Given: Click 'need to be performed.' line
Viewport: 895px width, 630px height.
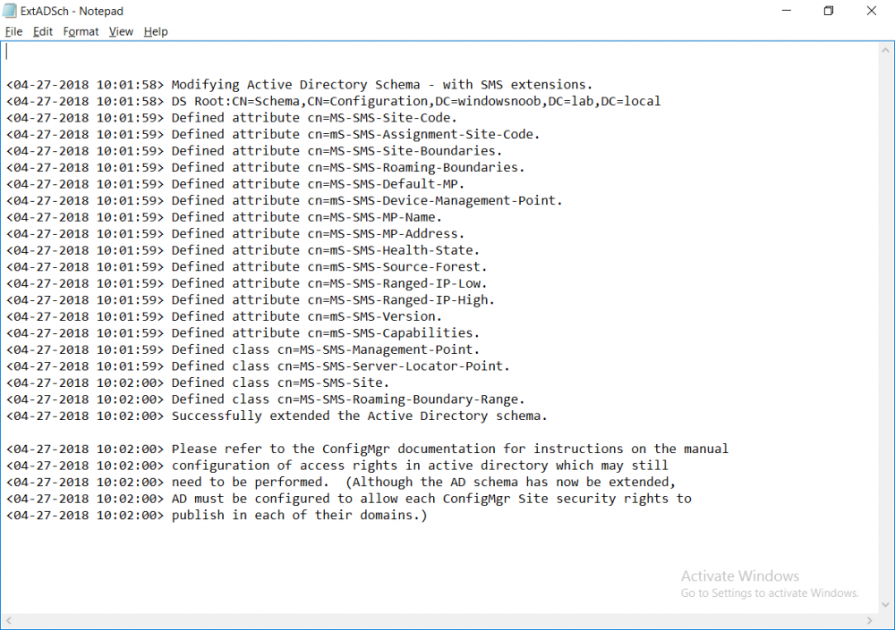Looking at the screenshot, I should 341,483.
